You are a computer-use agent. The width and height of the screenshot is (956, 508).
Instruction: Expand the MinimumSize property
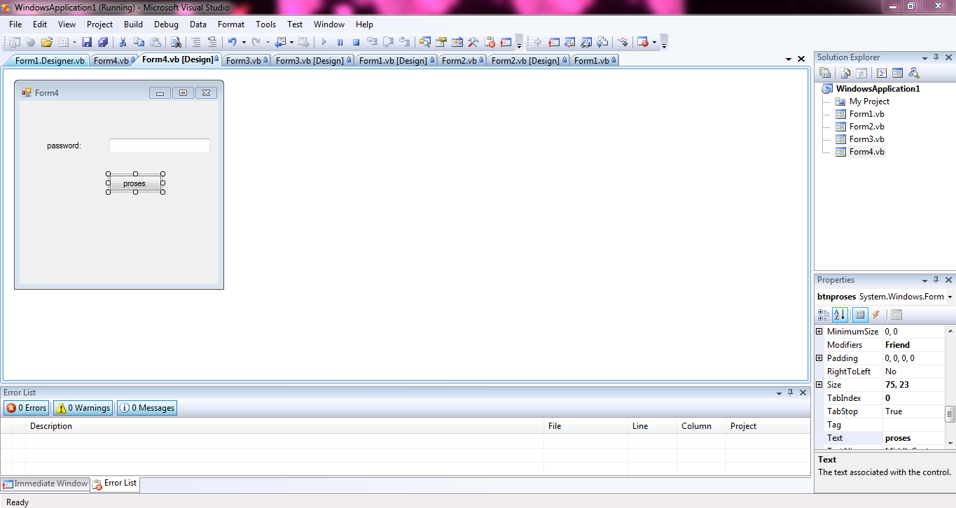click(x=819, y=331)
